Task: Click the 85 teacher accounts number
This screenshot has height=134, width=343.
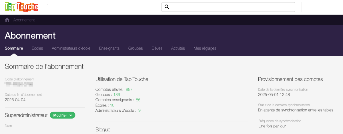Action: [138, 100]
